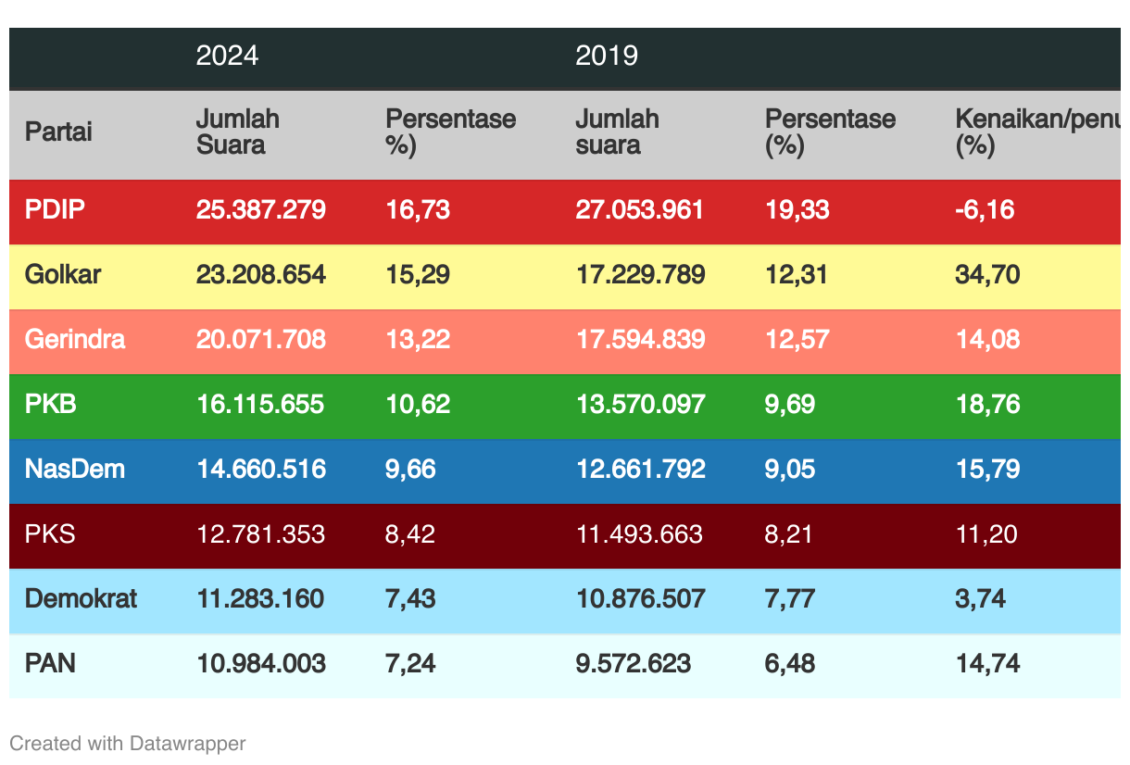Click PKS change value 11,20
This screenshot has height=765, width=1130.
point(986,533)
